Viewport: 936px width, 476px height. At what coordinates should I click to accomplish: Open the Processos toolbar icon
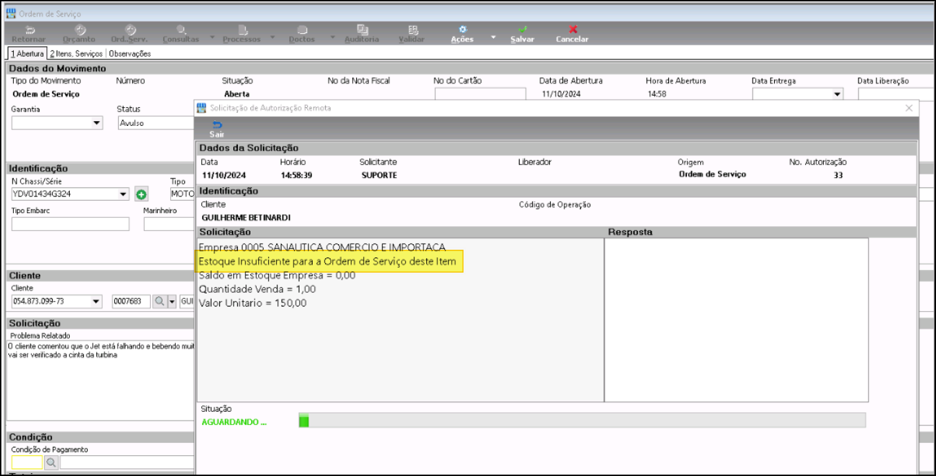(x=242, y=30)
